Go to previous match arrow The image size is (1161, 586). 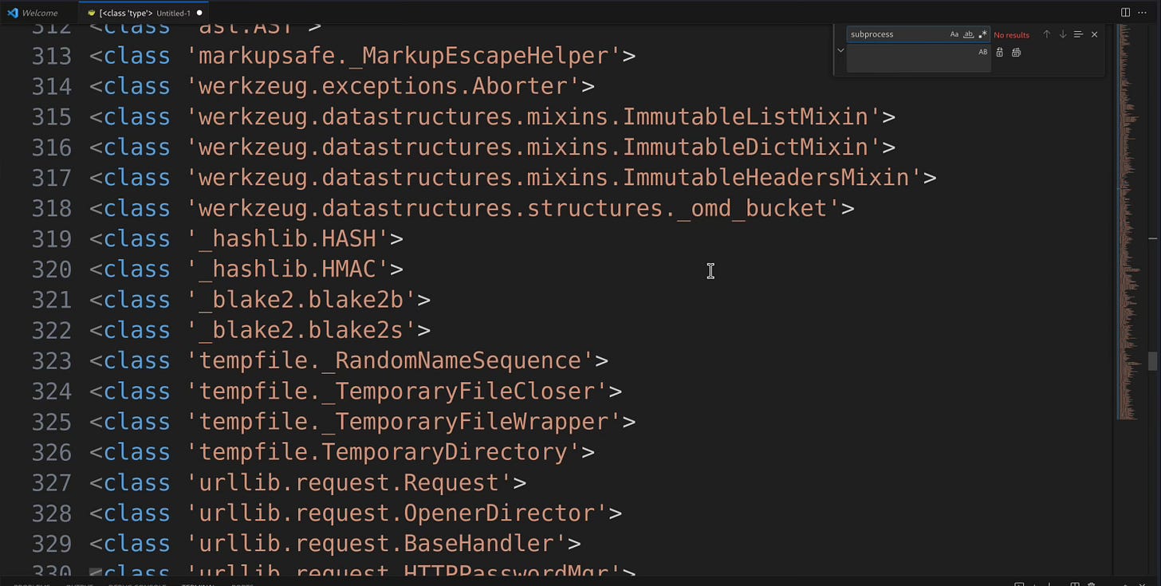click(x=1047, y=34)
